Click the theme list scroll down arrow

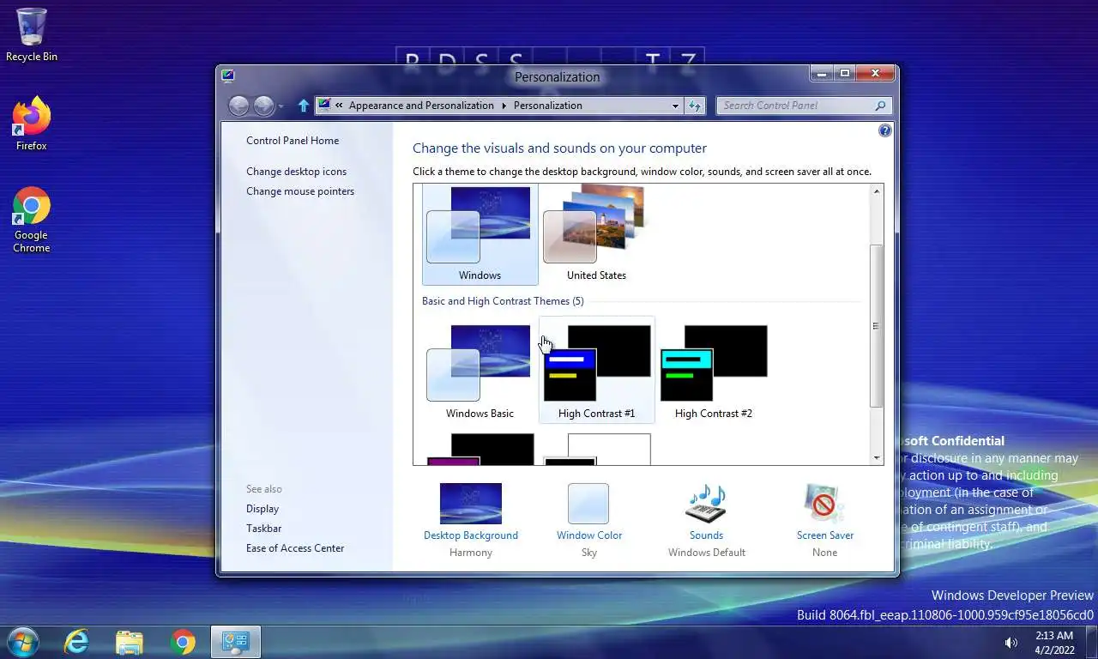click(x=877, y=458)
